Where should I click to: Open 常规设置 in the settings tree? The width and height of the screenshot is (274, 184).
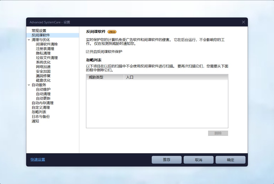point(39,31)
